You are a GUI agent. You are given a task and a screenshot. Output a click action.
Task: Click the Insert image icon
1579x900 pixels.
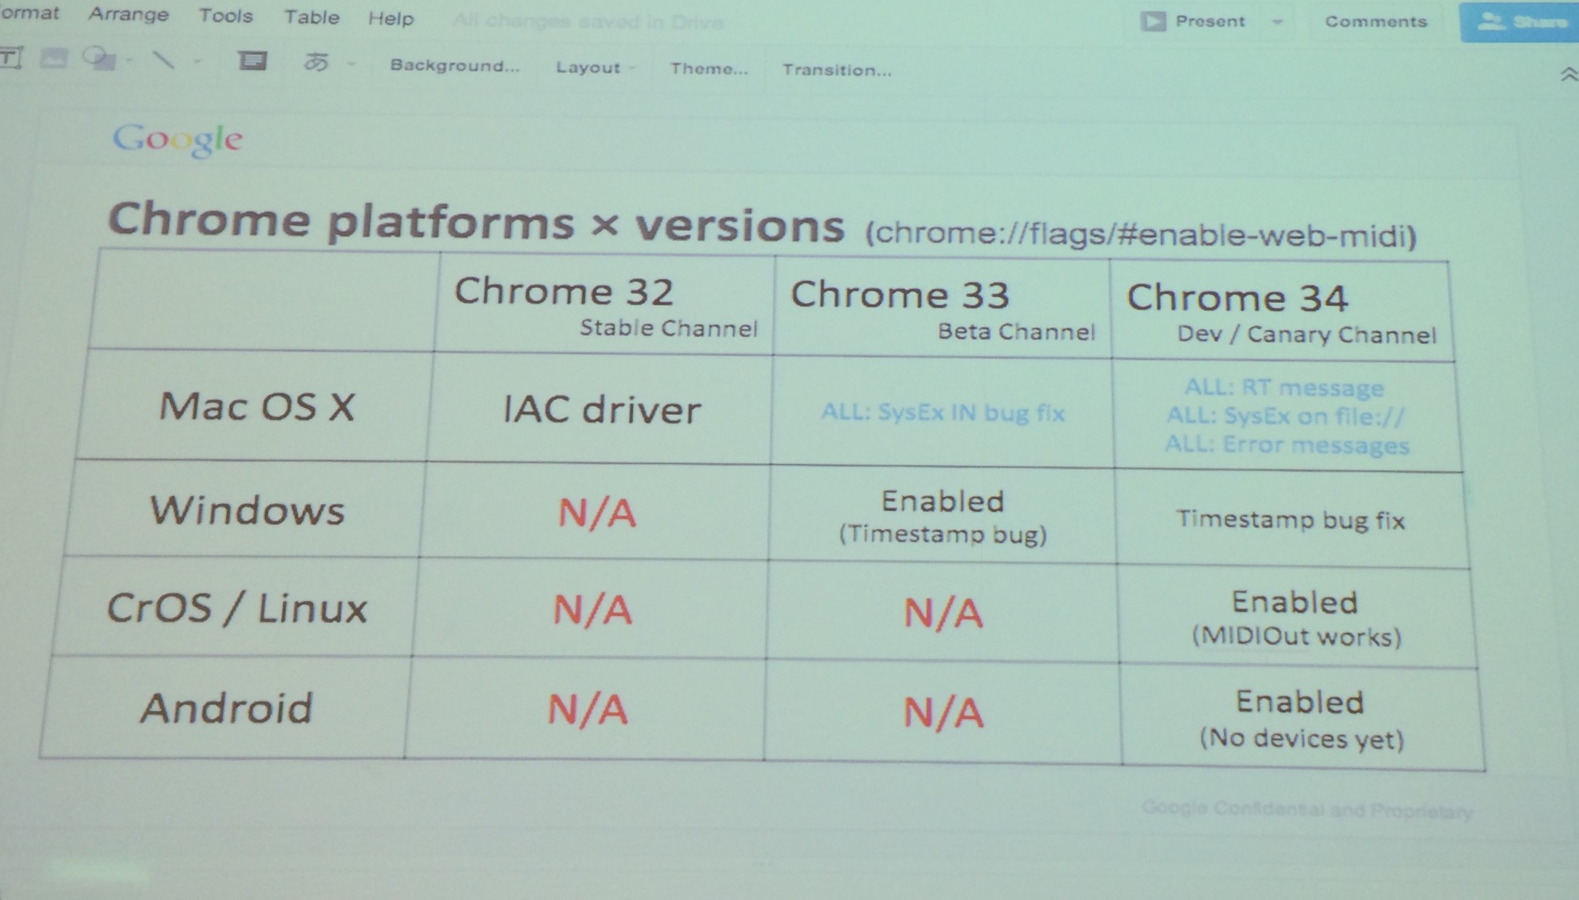click(54, 59)
